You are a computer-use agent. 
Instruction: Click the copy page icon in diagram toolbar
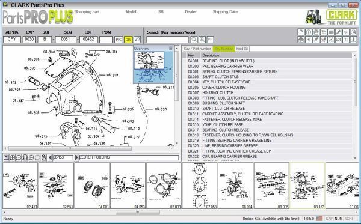click(44, 157)
